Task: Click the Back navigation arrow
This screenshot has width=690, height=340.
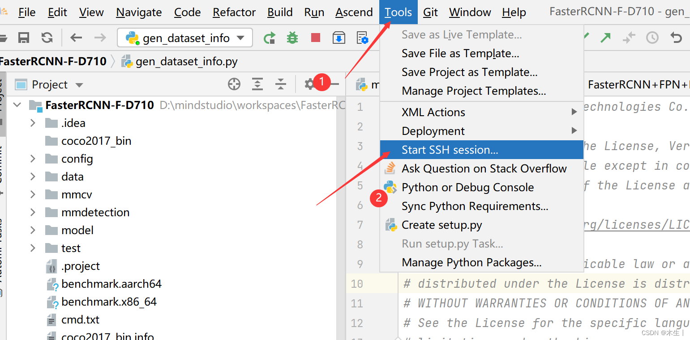Action: pyautogui.click(x=76, y=38)
